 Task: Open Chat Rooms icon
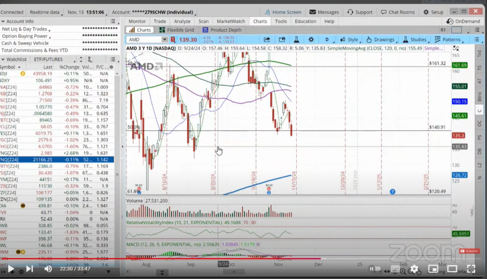(384, 12)
